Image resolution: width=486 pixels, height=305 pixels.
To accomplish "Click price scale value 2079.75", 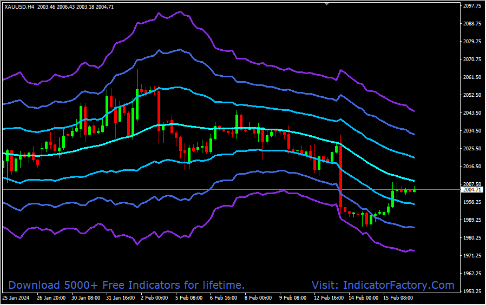I will pos(472,42).
